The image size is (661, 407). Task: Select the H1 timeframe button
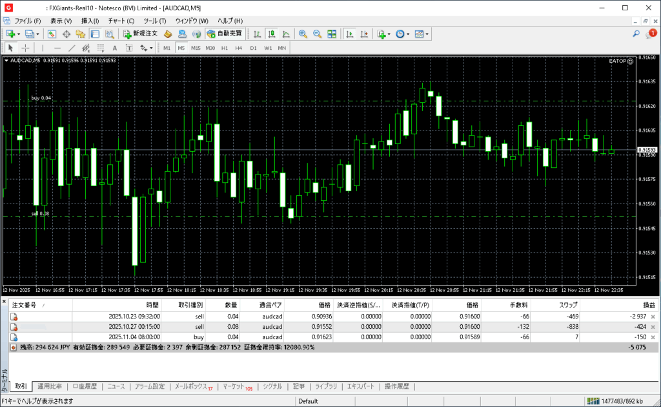[x=225, y=48]
